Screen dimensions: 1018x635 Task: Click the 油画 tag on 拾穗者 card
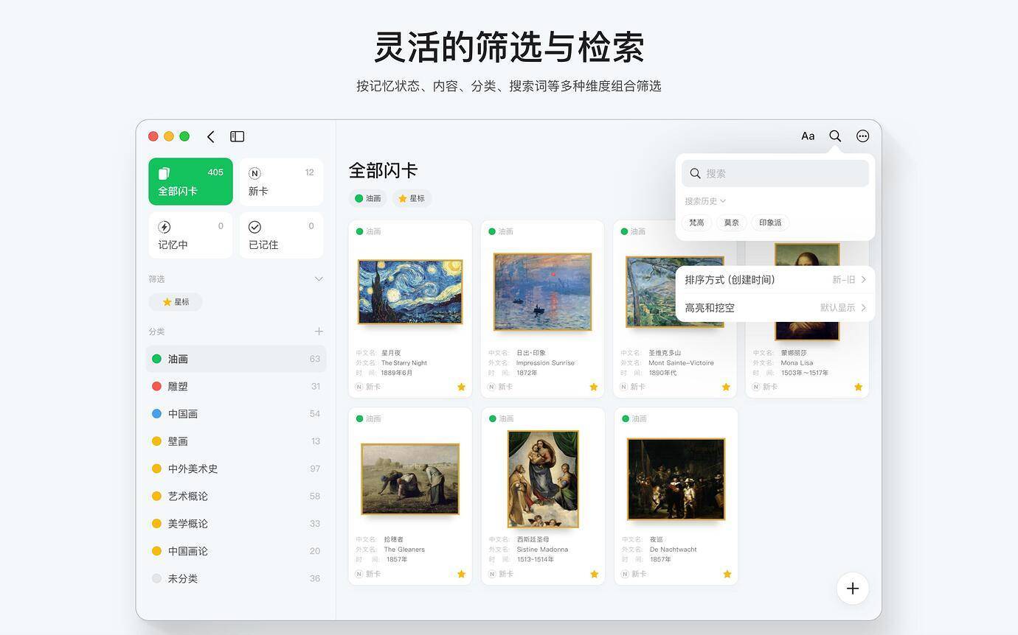tap(368, 418)
